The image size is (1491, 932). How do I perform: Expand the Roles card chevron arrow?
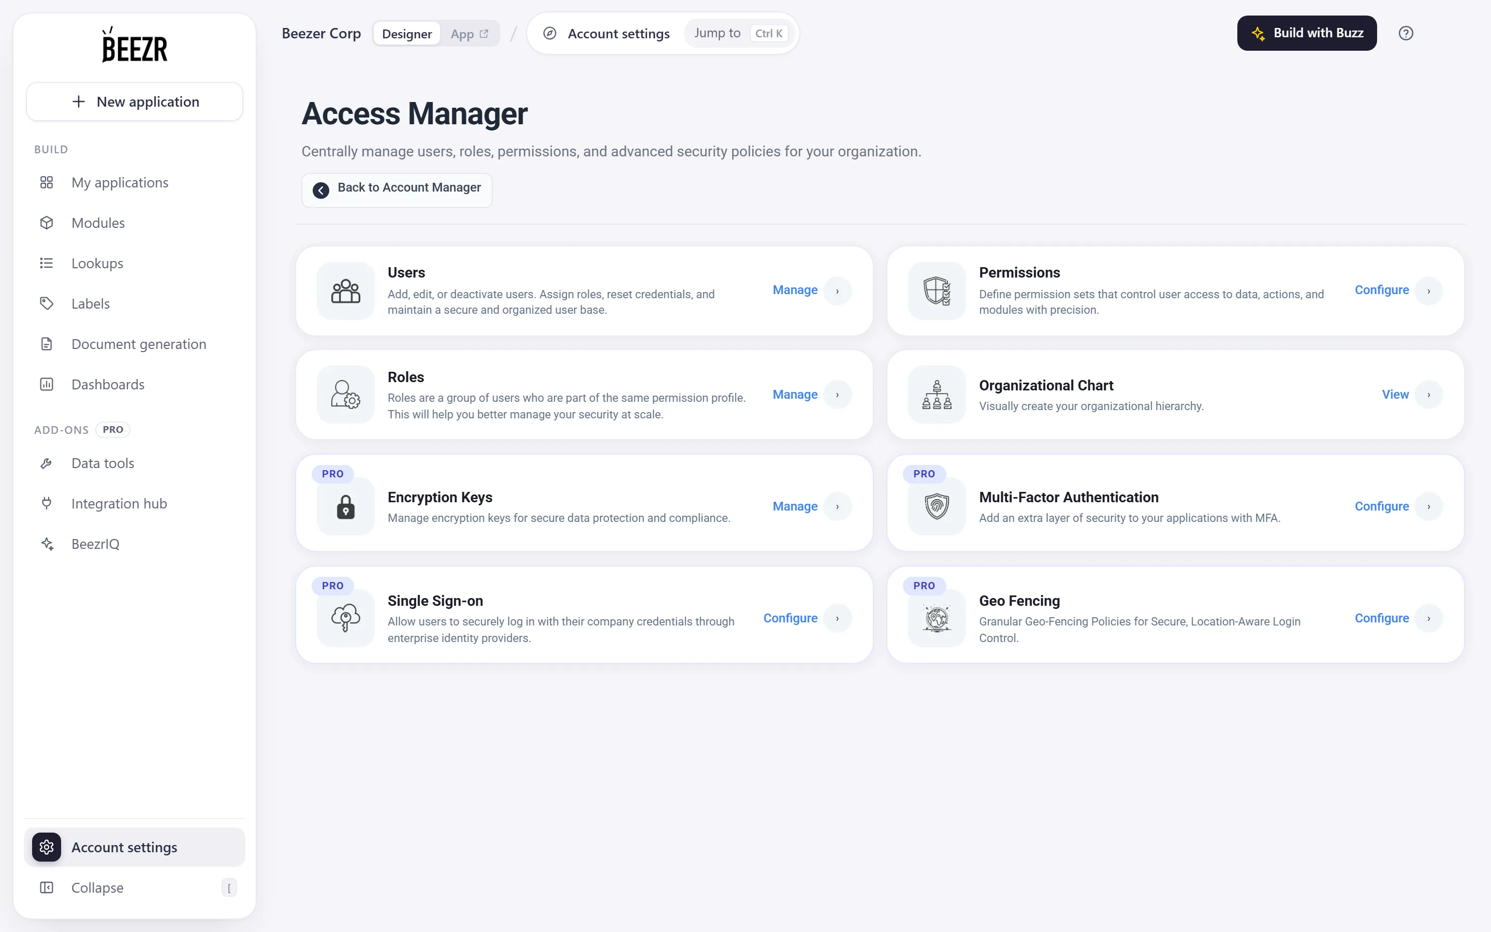(x=837, y=395)
